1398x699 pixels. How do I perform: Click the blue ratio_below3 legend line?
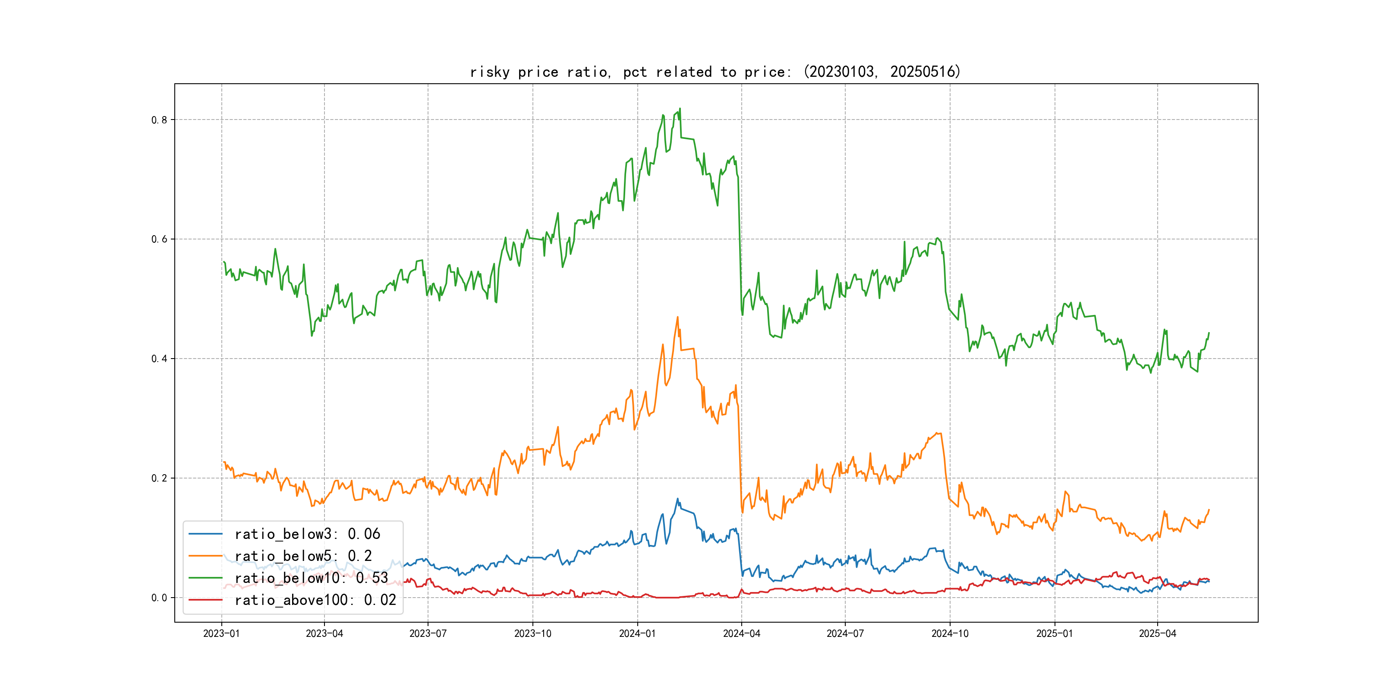point(205,534)
